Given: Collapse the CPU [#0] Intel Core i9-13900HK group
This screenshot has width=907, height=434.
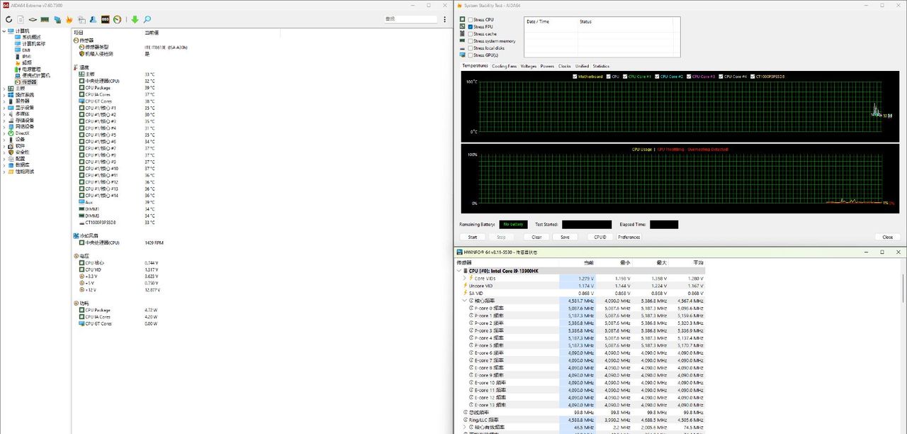Looking at the screenshot, I should 458,271.
